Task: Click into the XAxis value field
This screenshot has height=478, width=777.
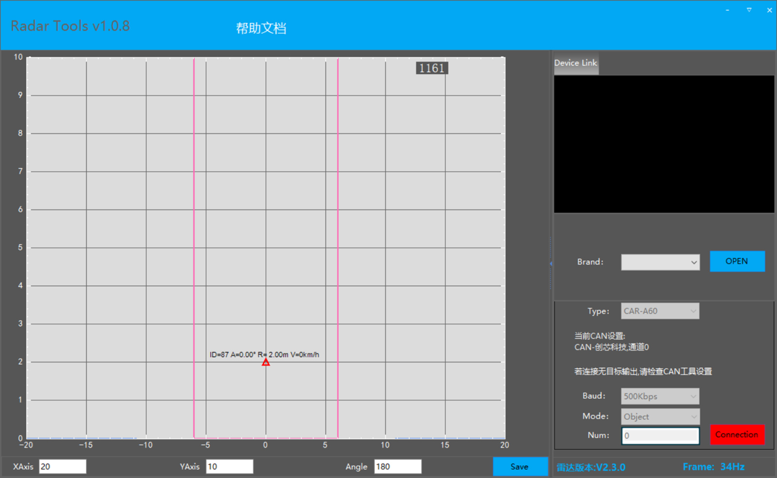Action: [63, 467]
